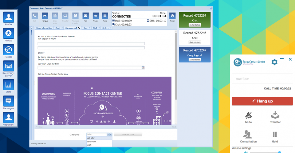This screenshot has height=153, width=295.
Task: Click the call later time field
Action: coord(90,67)
